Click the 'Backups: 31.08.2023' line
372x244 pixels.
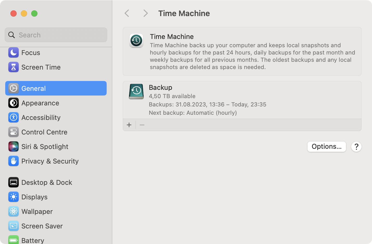tap(208, 104)
